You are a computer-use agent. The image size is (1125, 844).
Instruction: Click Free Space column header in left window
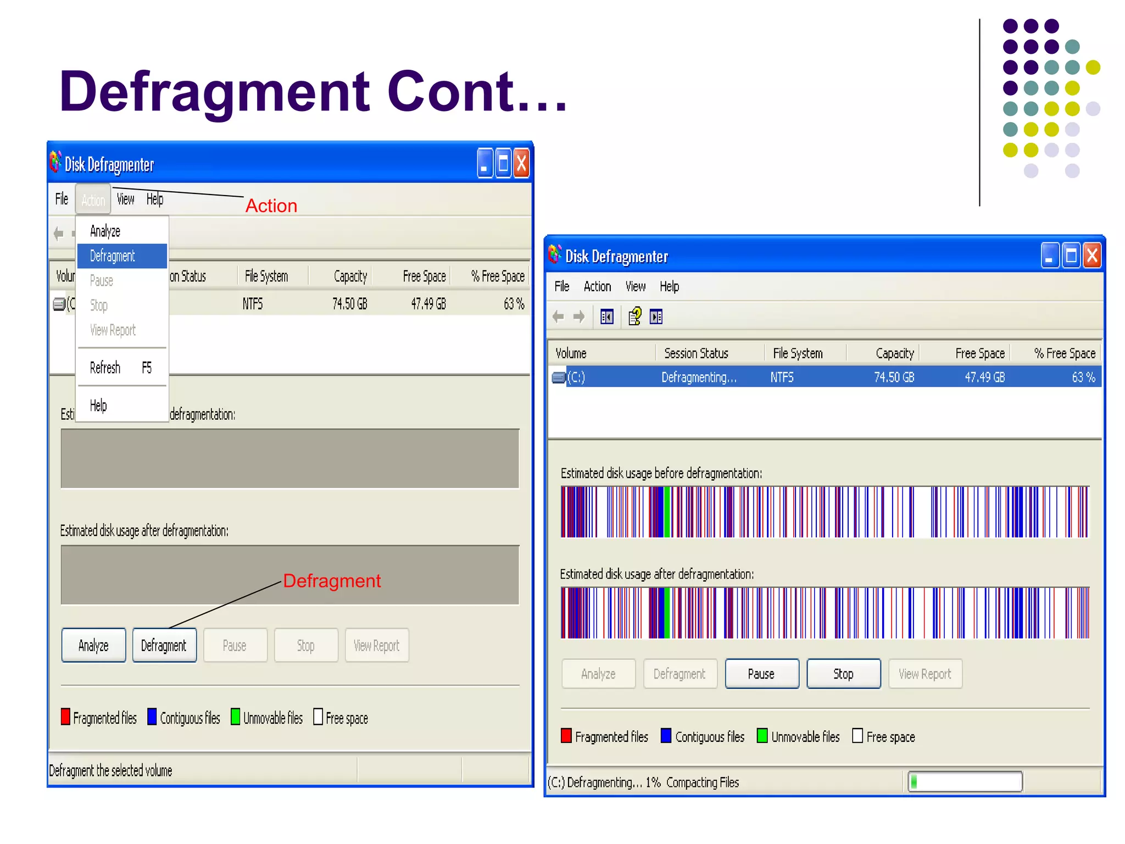click(x=411, y=276)
